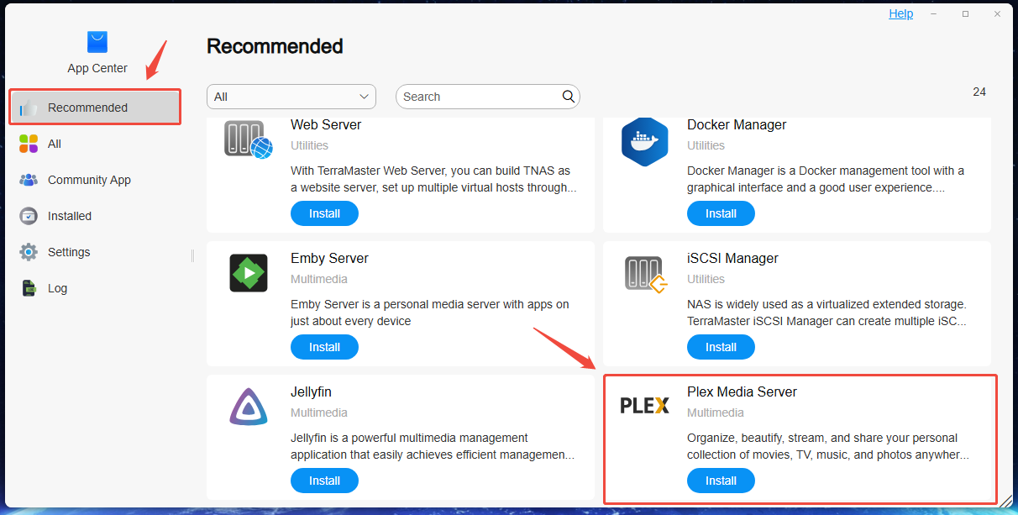Image resolution: width=1018 pixels, height=515 pixels.
Task: Install Emby Server
Action: coord(324,347)
